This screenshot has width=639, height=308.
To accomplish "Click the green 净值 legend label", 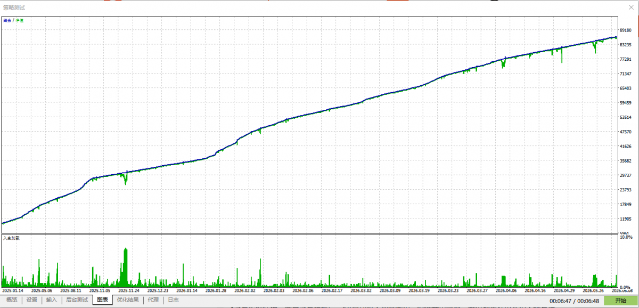I will point(20,20).
